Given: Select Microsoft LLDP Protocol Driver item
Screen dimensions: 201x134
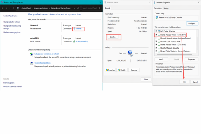Looking at the screenshot, I should (170, 41).
